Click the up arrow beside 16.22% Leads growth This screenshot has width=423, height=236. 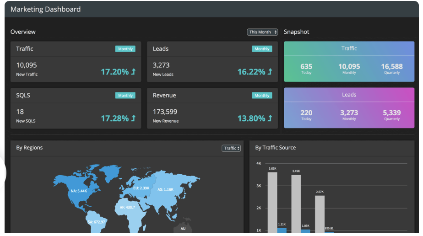[270, 72]
